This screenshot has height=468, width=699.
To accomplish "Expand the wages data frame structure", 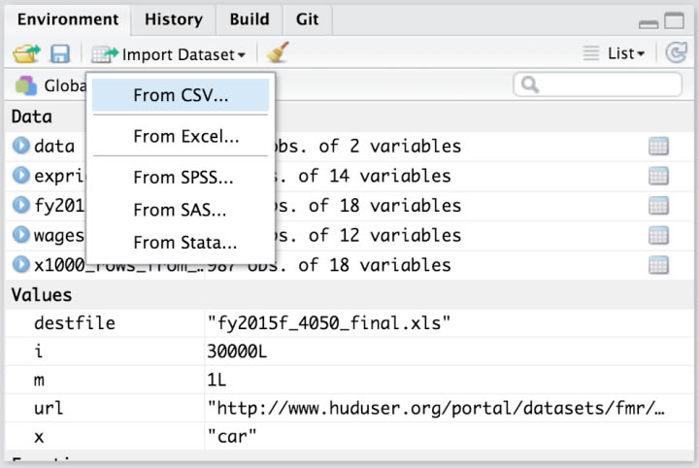I will coord(21,235).
